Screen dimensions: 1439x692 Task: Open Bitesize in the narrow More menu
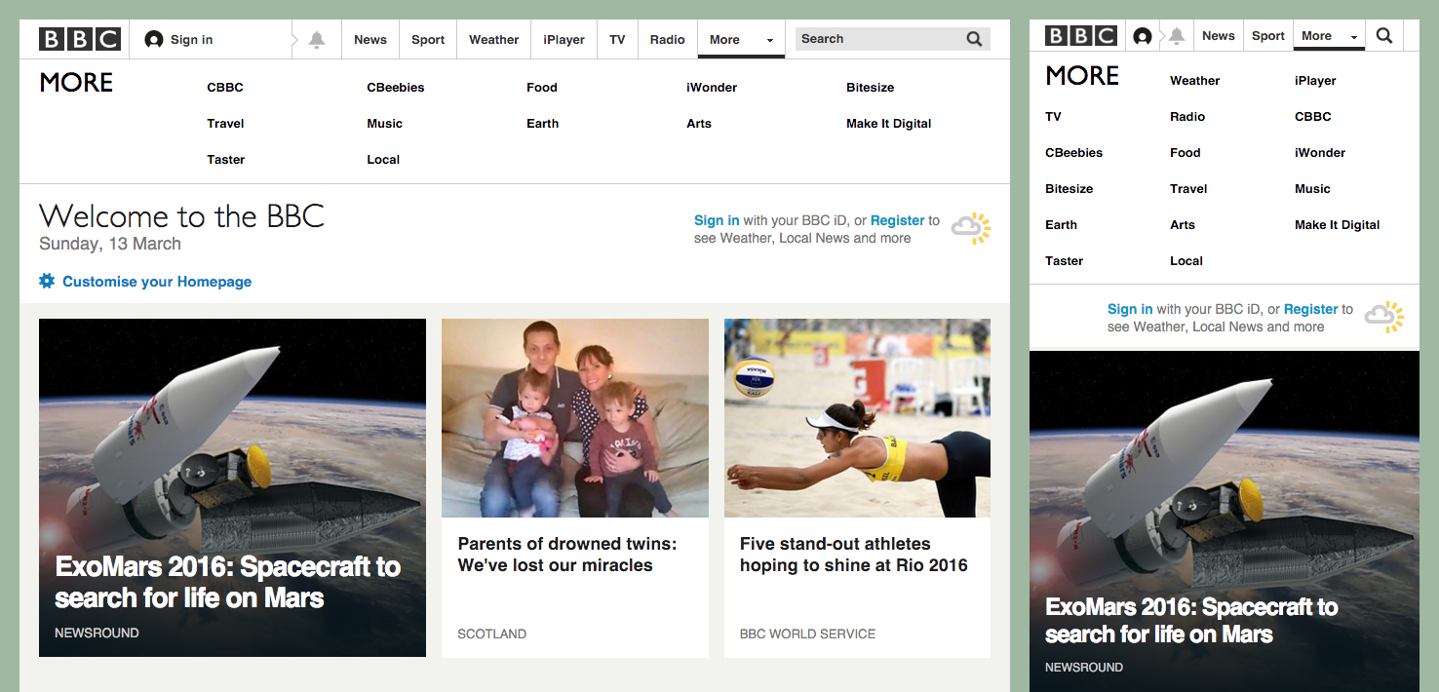1070,189
